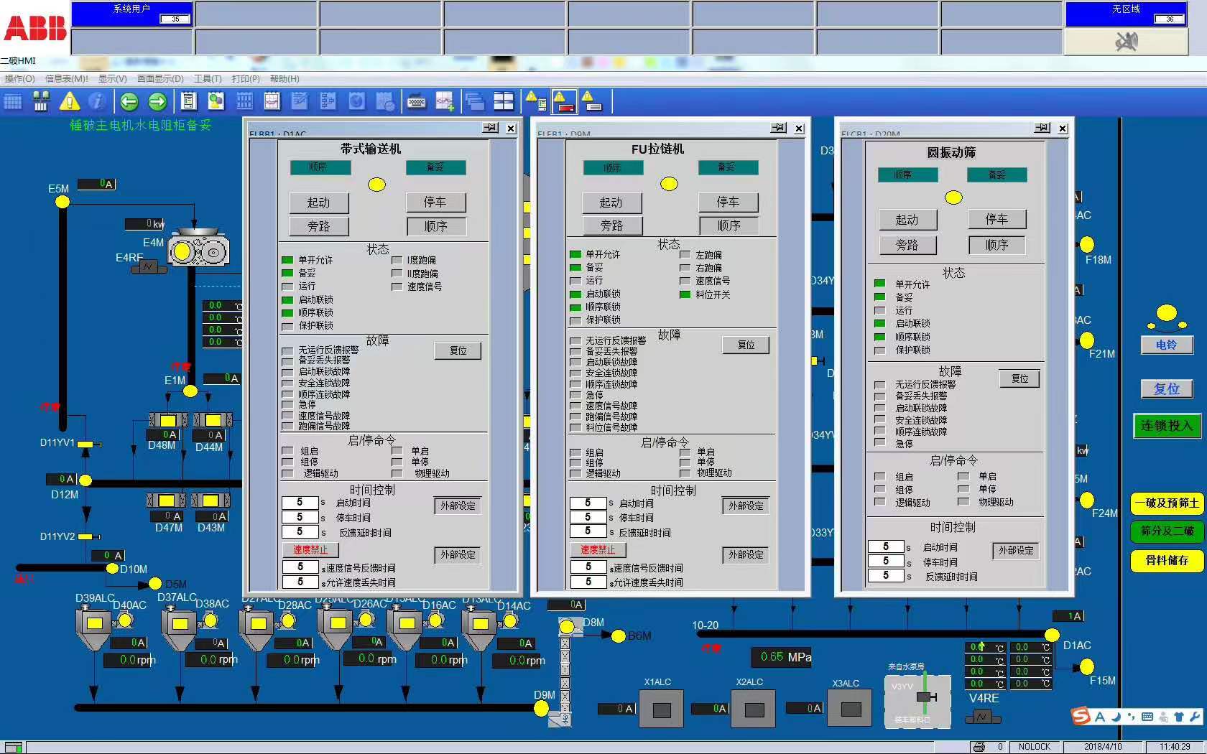This screenshot has height=754, width=1207.
Task: Click 旁路 button in 圆振动筛 panel
Action: (907, 245)
